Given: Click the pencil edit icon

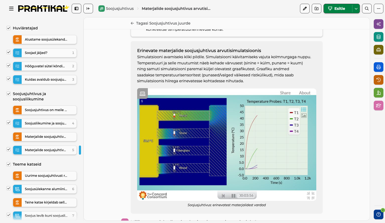Looking at the screenshot, I should coord(305,9).
